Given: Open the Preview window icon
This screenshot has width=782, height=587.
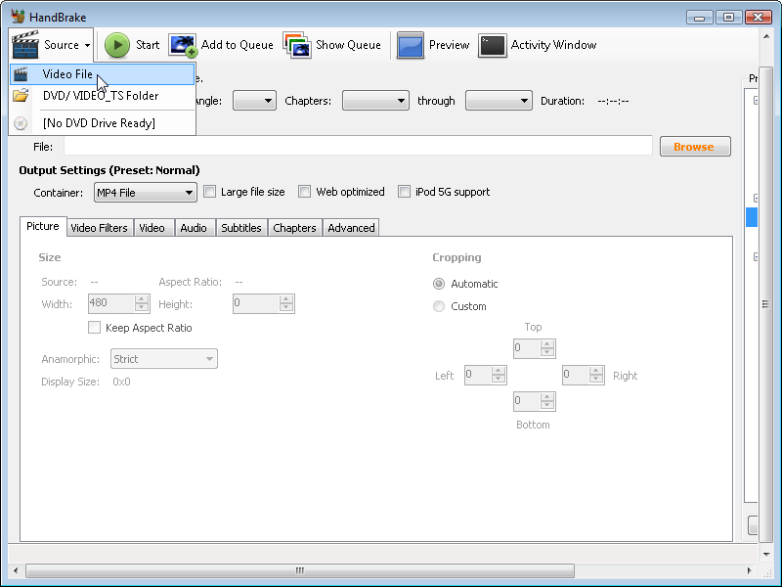Looking at the screenshot, I should point(410,45).
